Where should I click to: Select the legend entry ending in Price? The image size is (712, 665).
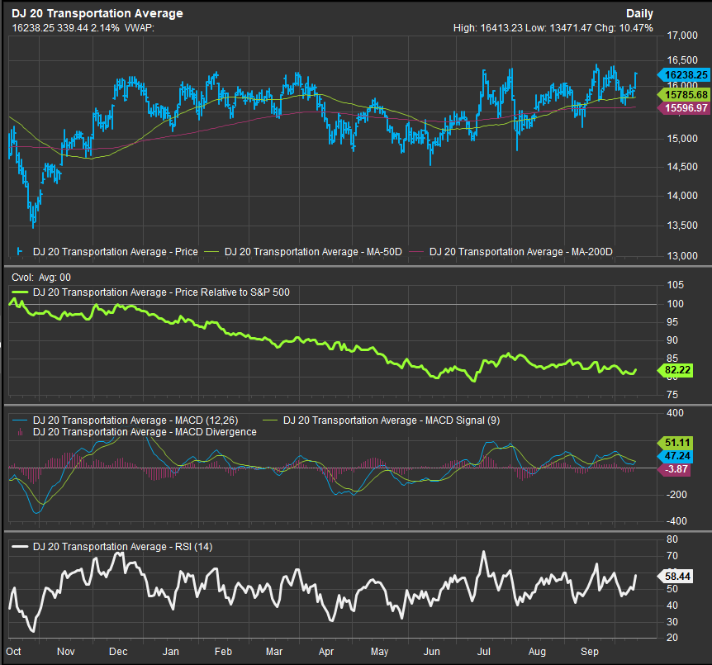coord(116,252)
